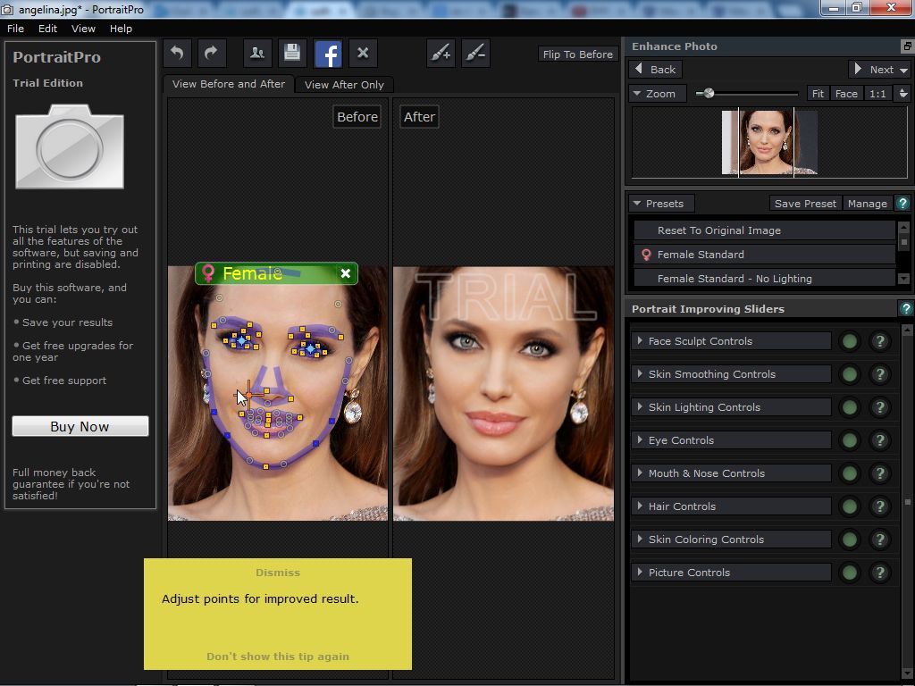This screenshot has width=915, height=686.
Task: Open the Edit menu
Action: click(48, 29)
